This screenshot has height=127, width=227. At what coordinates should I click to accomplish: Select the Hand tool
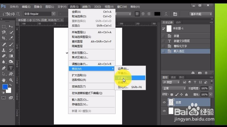(x=4, y=80)
